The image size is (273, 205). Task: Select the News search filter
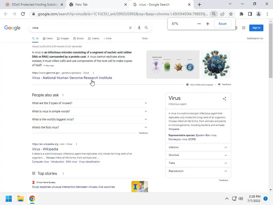pyautogui.click(x=48, y=38)
